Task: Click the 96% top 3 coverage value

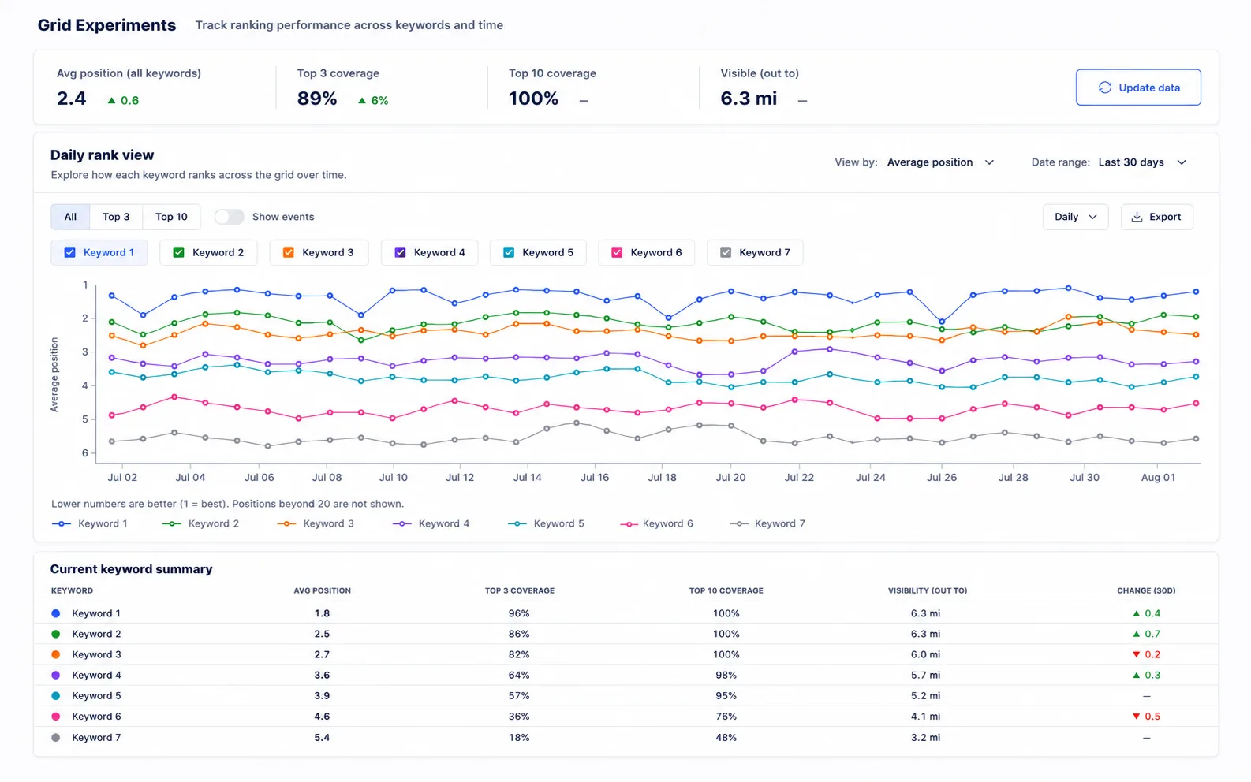Action: coord(519,613)
